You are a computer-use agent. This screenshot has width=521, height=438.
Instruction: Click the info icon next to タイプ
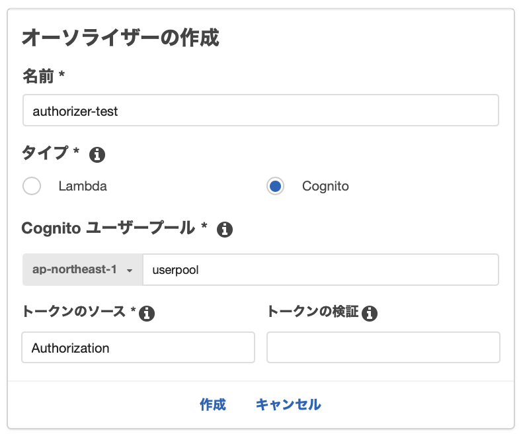tap(97, 155)
